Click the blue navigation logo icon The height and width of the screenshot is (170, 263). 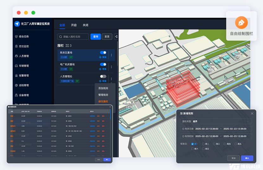click(17, 24)
